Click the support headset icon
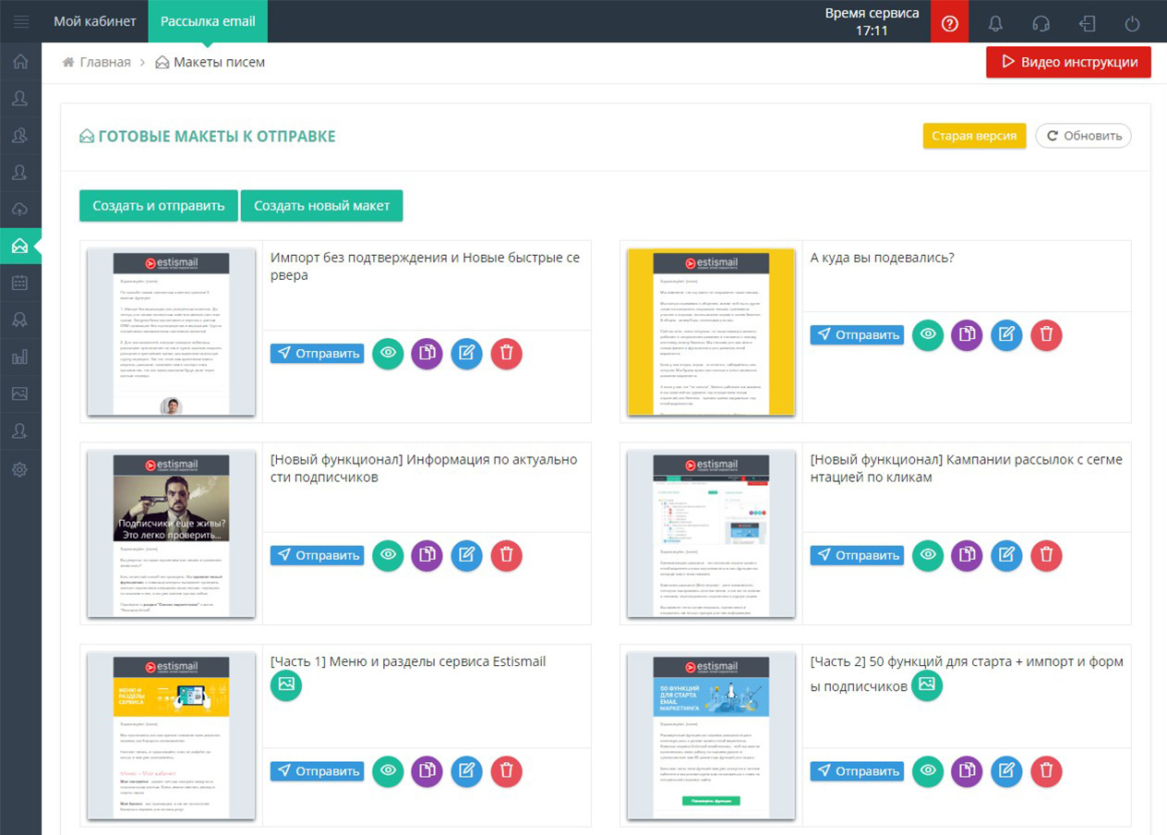Screen dimensions: 1167x835 point(1041,23)
